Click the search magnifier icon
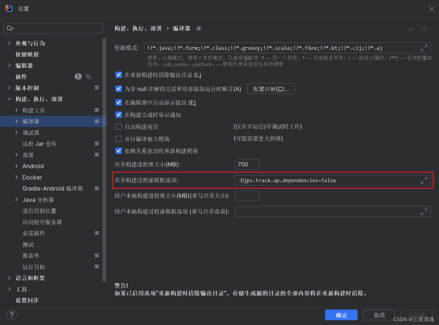The width and height of the screenshot is (439, 325). tap(10, 28)
